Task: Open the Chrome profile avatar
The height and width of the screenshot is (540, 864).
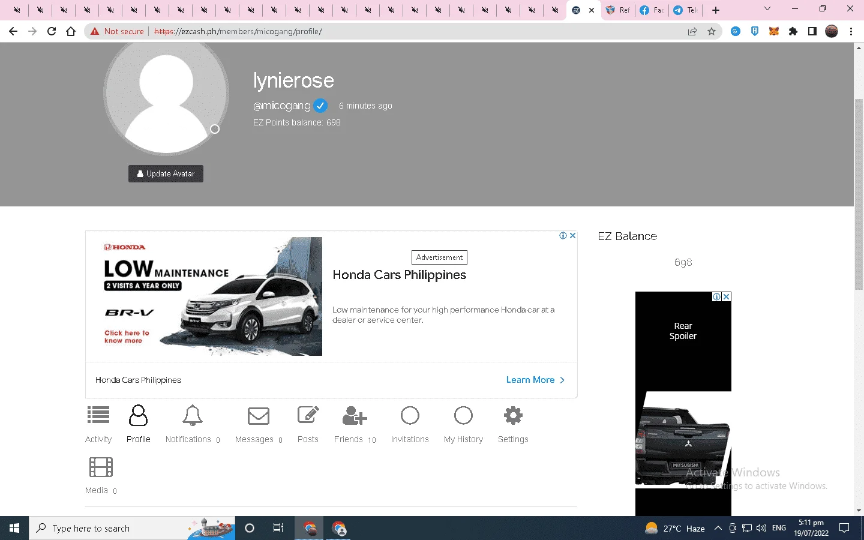Action: (x=832, y=31)
